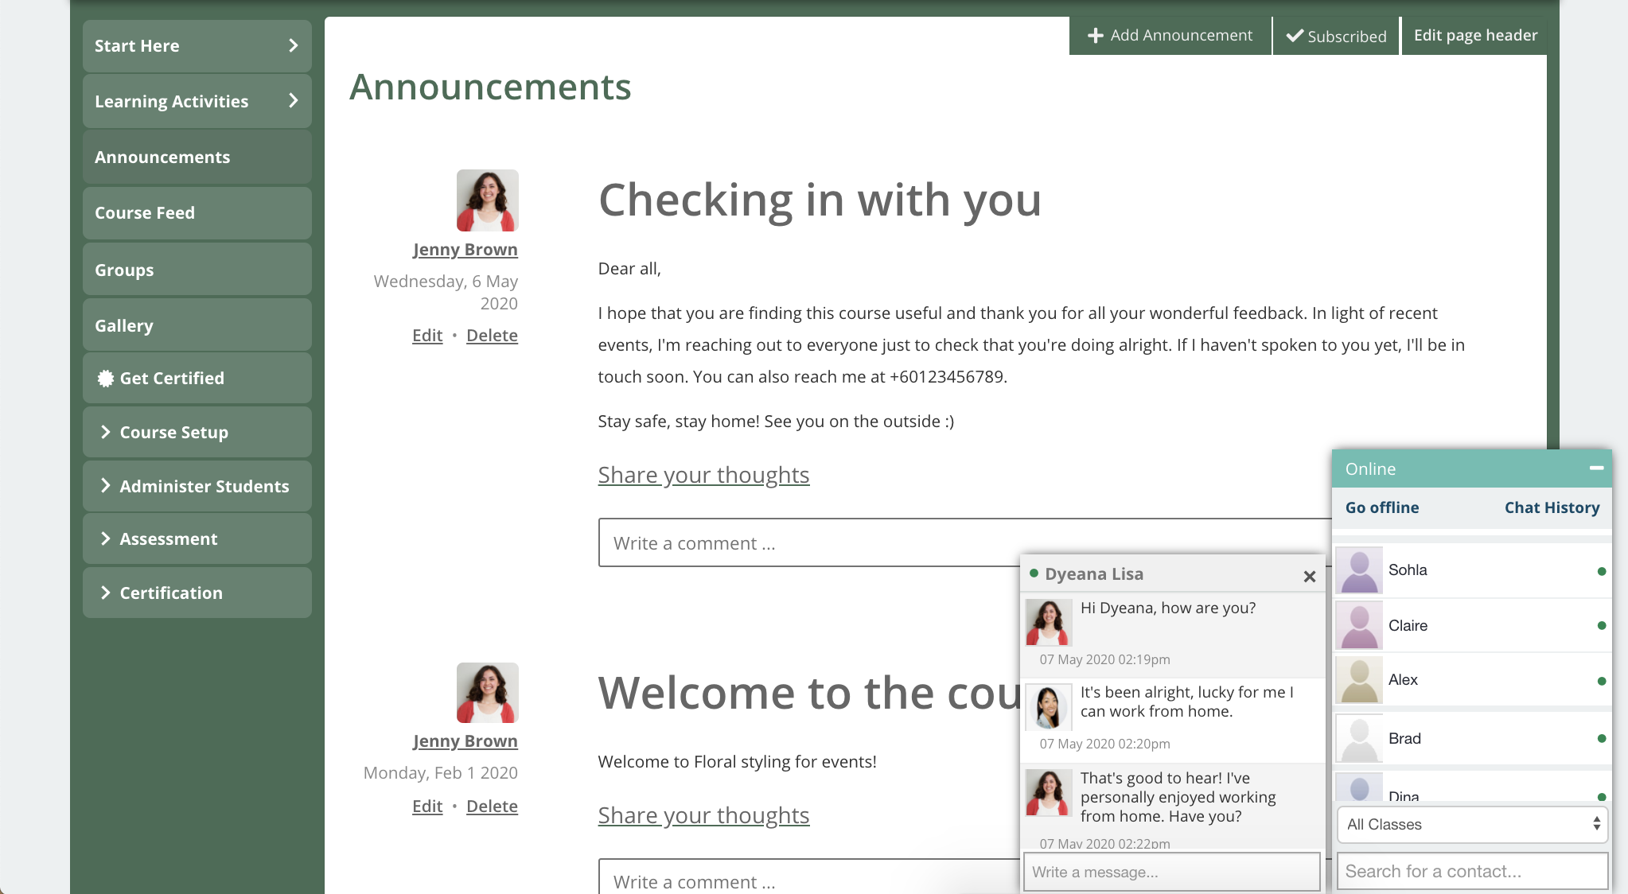Expand the Course Setup menu
This screenshot has width=1628, height=894.
173,433
